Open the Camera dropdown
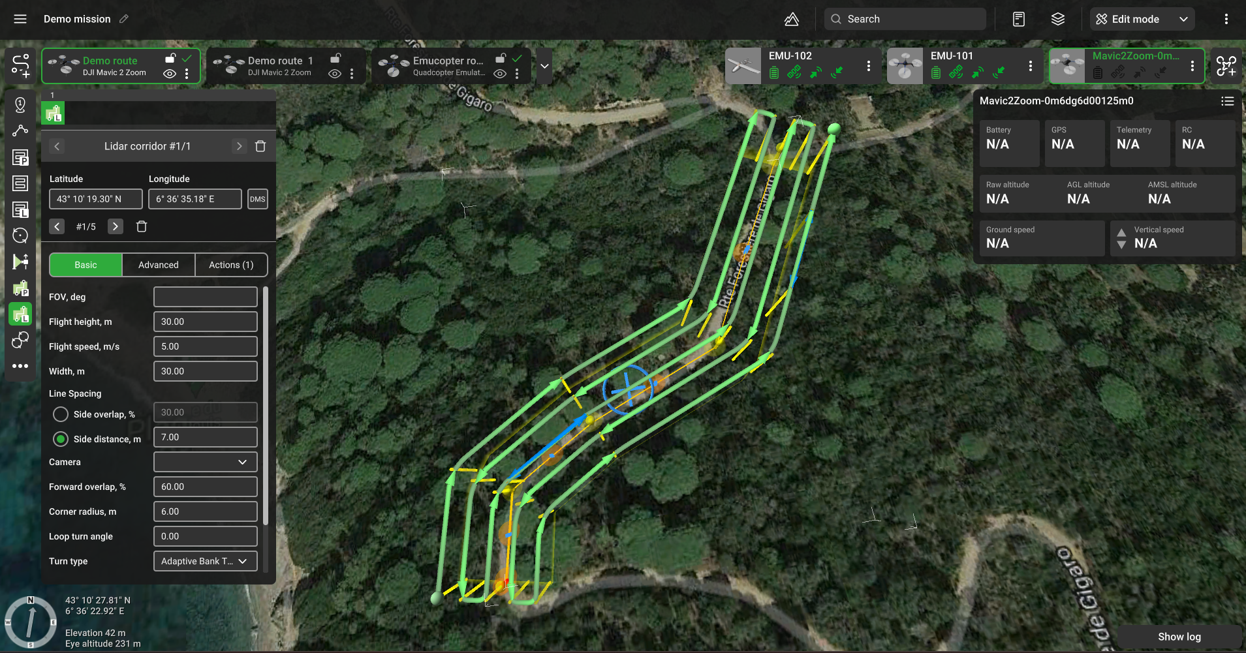The height and width of the screenshot is (653, 1246). point(206,462)
